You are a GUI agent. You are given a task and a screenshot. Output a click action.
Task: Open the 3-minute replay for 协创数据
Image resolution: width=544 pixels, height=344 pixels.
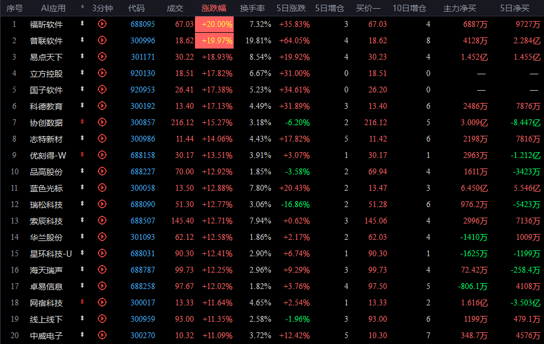(x=102, y=122)
